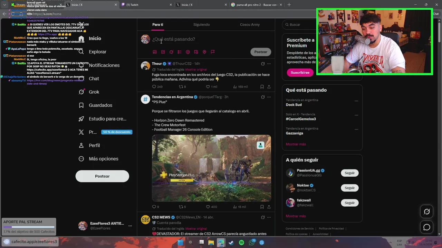Expand Más opciones in the sidebar

pos(98,159)
